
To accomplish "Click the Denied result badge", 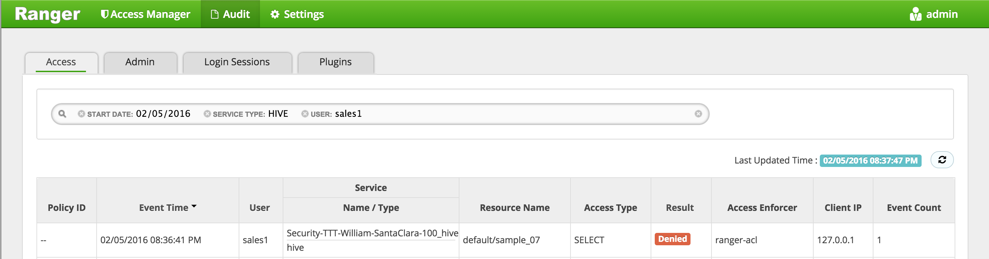I will tap(673, 239).
